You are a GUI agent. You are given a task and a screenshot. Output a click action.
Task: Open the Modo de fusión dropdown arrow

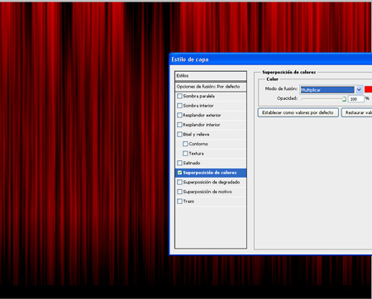click(359, 90)
